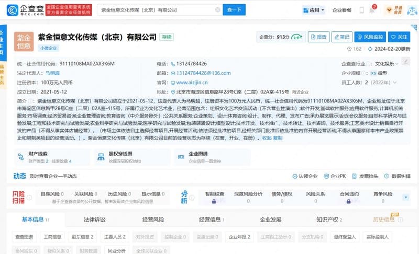The image size is (419, 254).
Task: Open the 企业图谱 card
Action: click(x=213, y=157)
